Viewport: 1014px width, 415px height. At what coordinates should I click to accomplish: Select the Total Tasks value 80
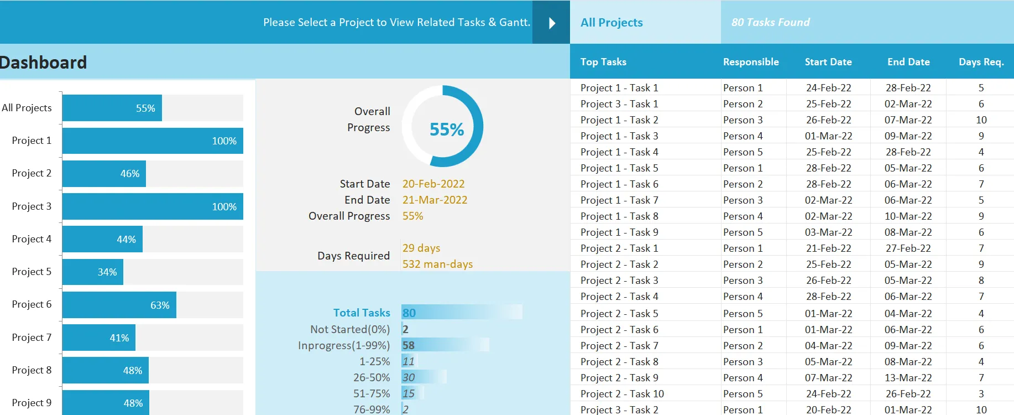click(409, 313)
